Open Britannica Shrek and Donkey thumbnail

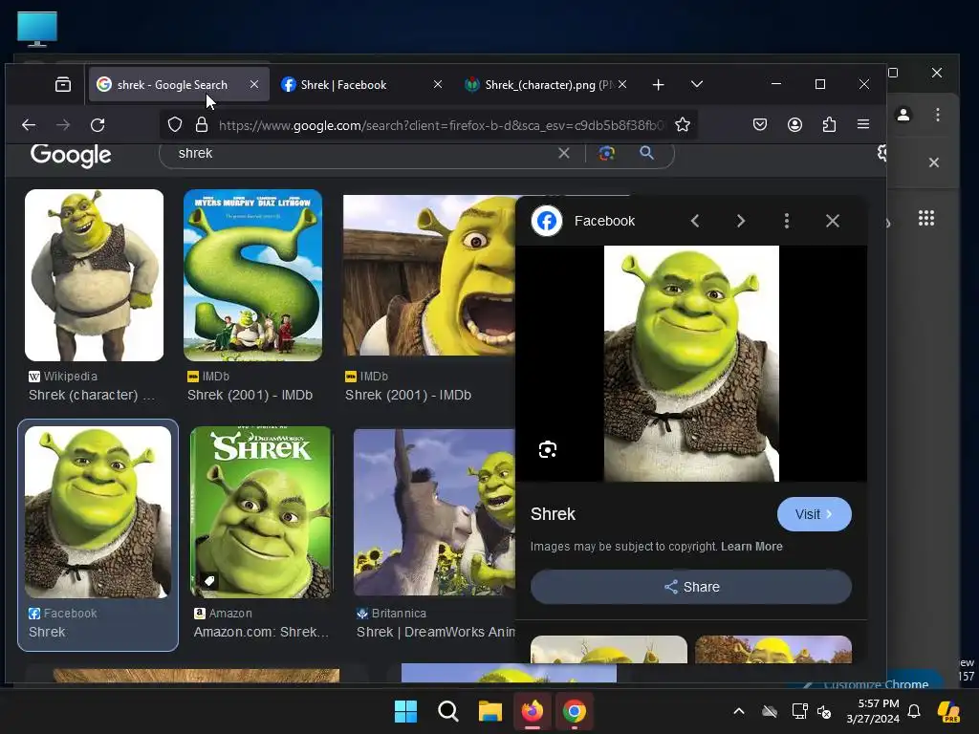[435, 512]
